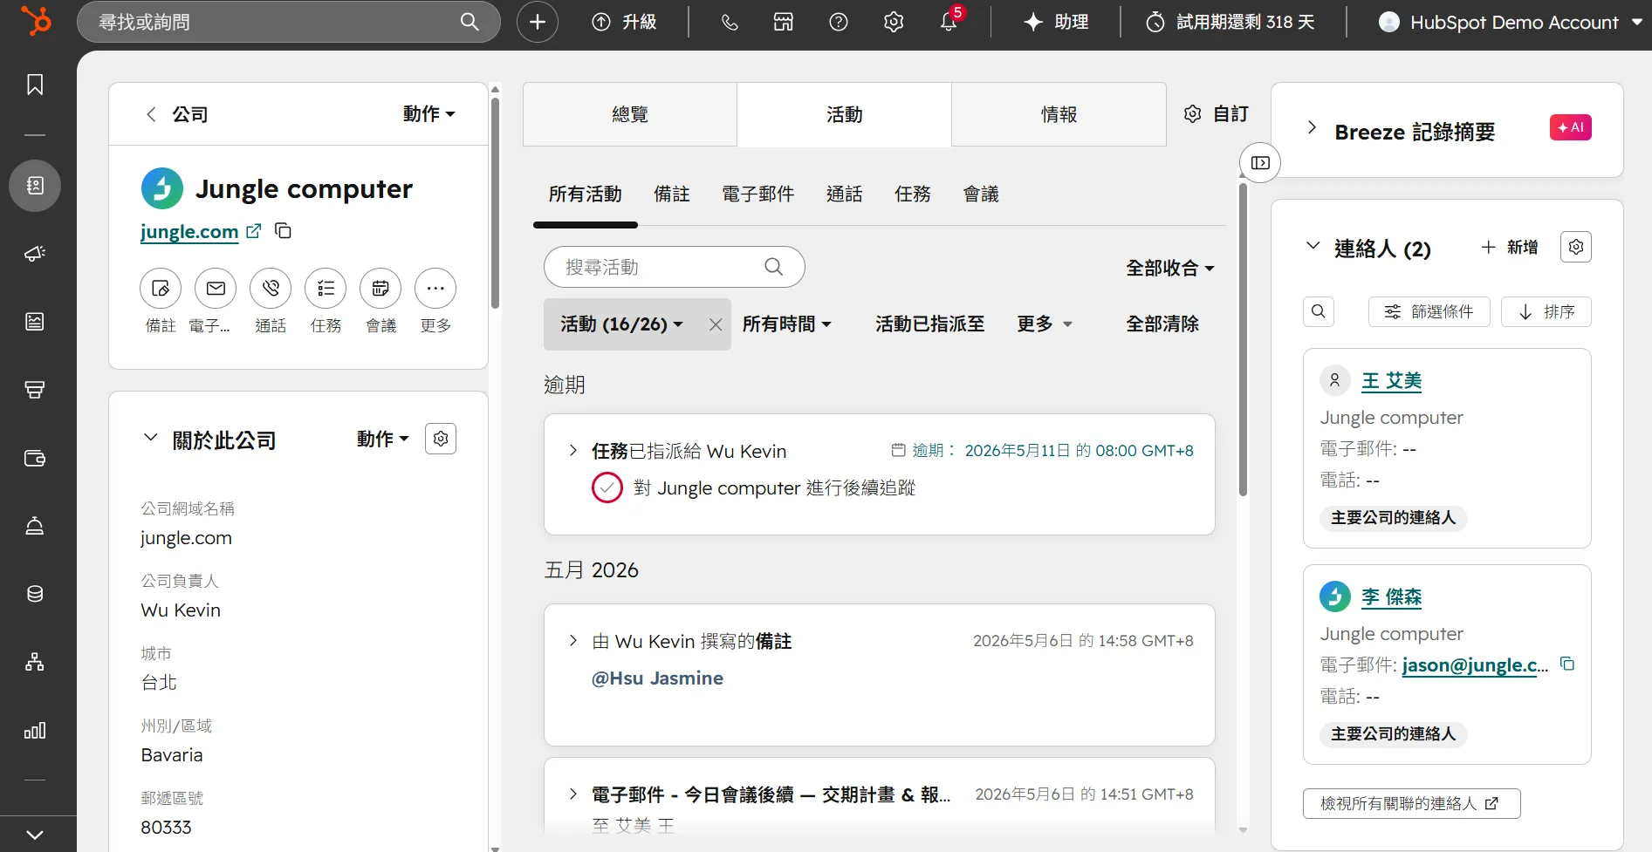Screen dimensions: 1652x852
Task: Log a call with the phone icon
Action: 271,289
